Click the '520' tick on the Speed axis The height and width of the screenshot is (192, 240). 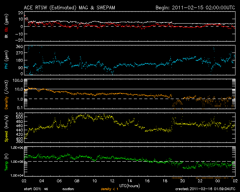(x=19, y=114)
